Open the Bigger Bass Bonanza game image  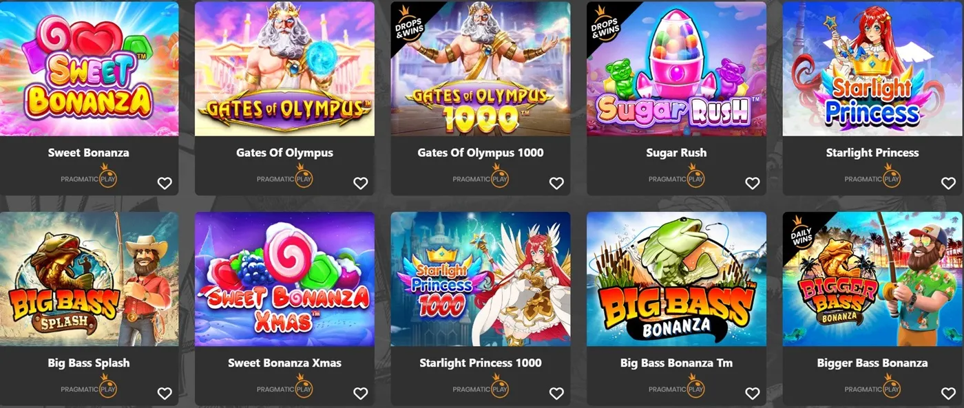(872, 279)
